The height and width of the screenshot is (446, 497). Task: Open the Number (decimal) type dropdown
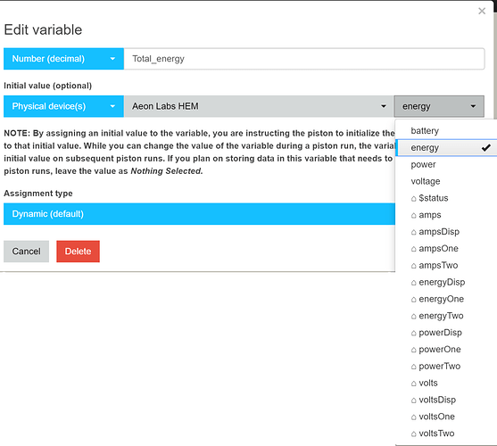[x=63, y=59]
